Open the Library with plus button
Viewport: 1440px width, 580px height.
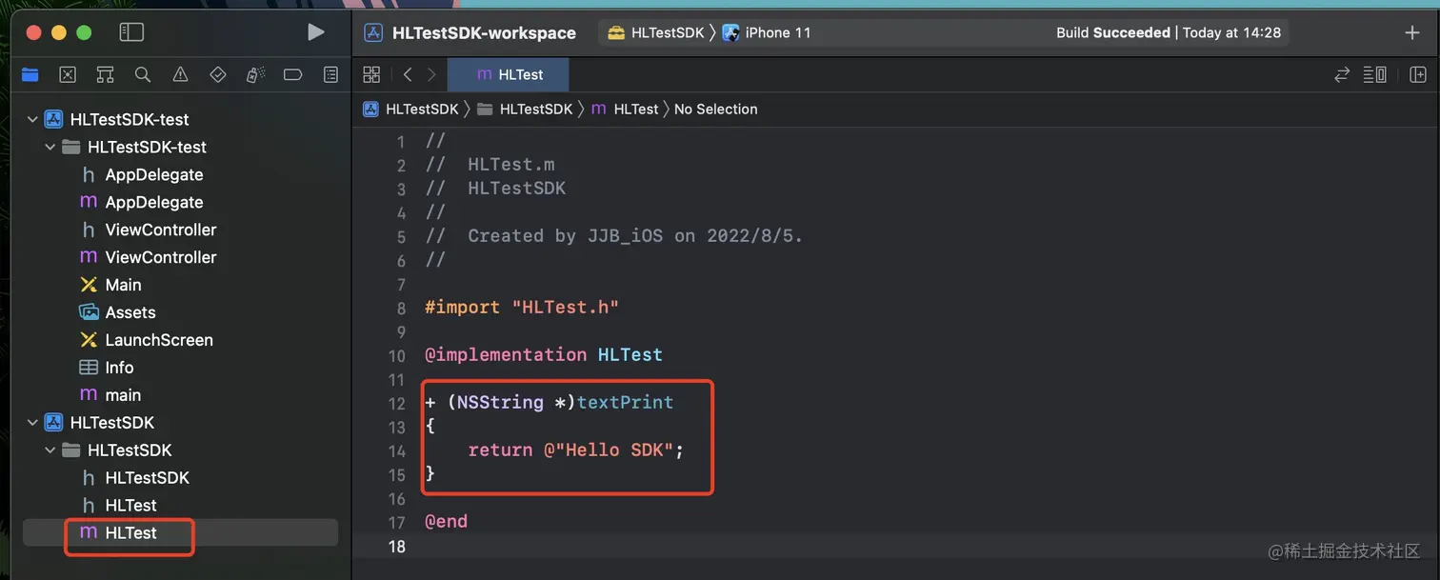coord(1411,32)
